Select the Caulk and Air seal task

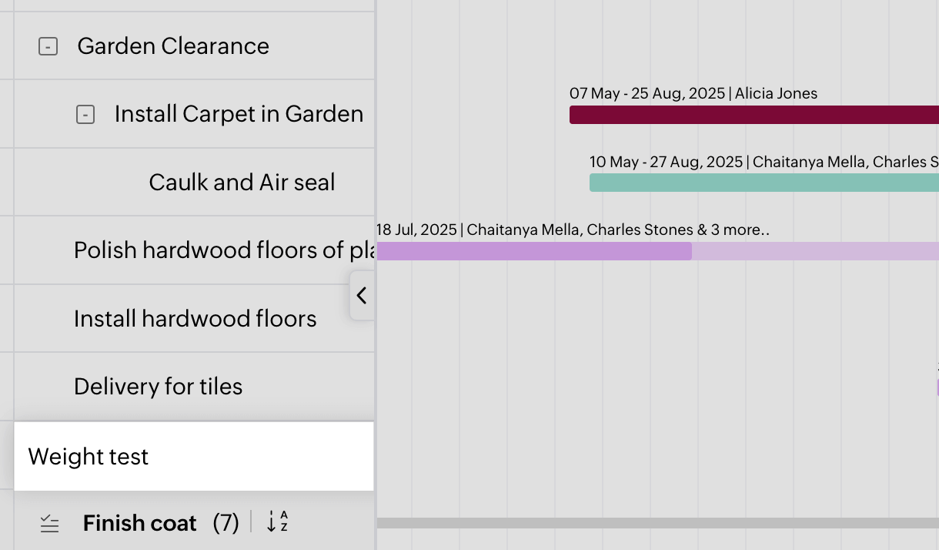[x=242, y=183]
